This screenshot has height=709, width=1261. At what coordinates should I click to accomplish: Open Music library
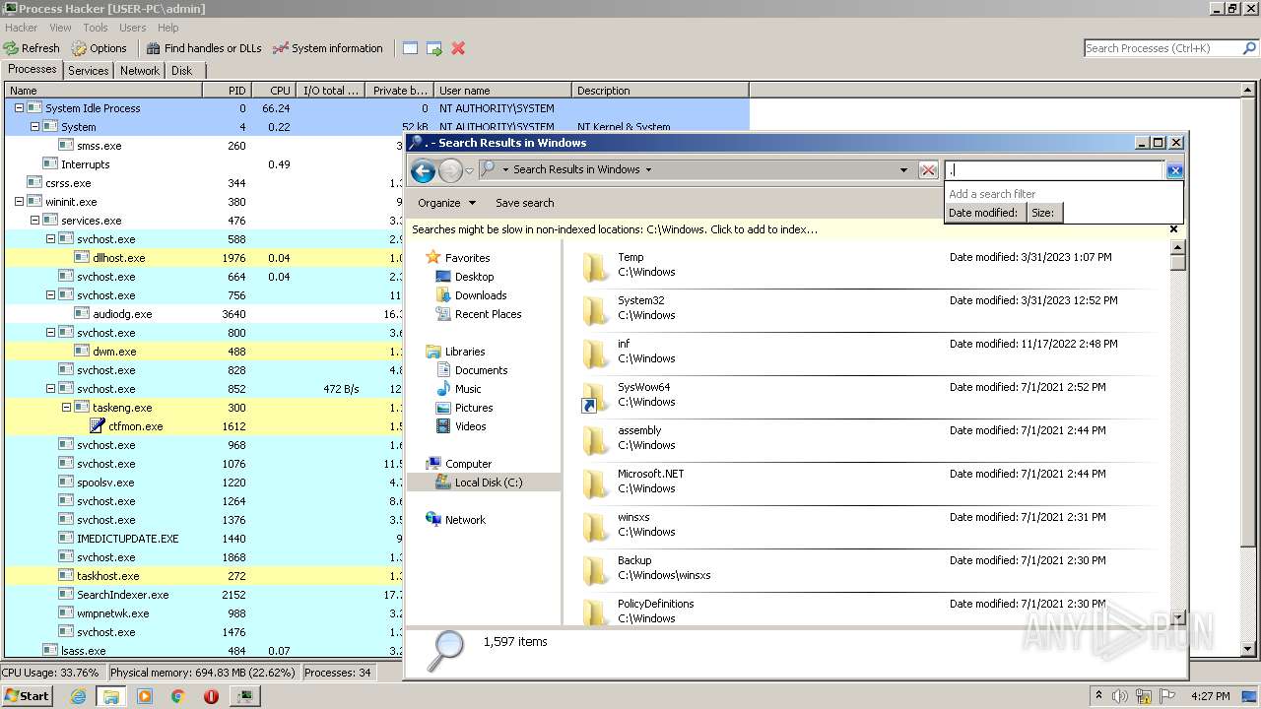tap(459, 389)
